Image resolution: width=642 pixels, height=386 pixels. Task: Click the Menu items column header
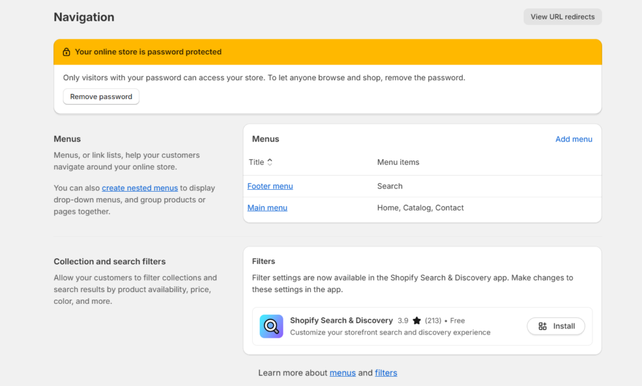pyautogui.click(x=397, y=162)
